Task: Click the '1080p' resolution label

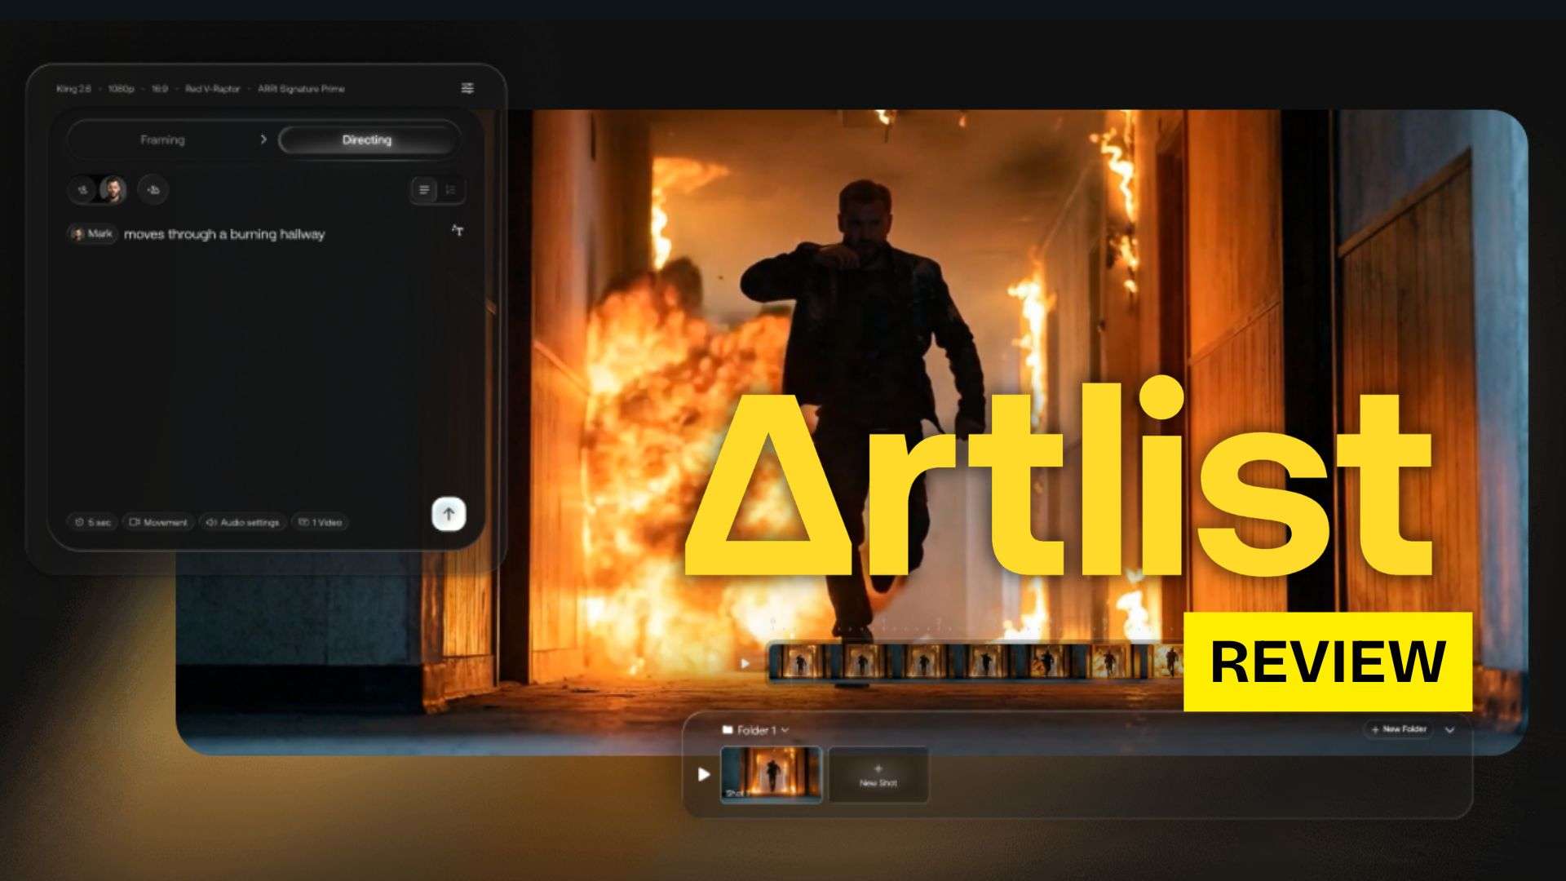Action: click(121, 89)
